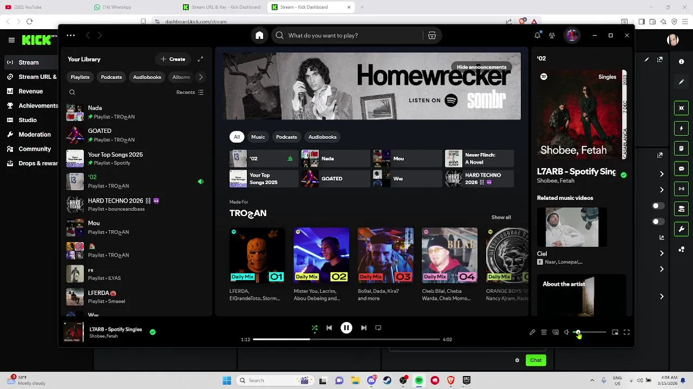Click the info icon in Kick toolbar
This screenshot has height=389, width=693.
(x=682, y=62)
